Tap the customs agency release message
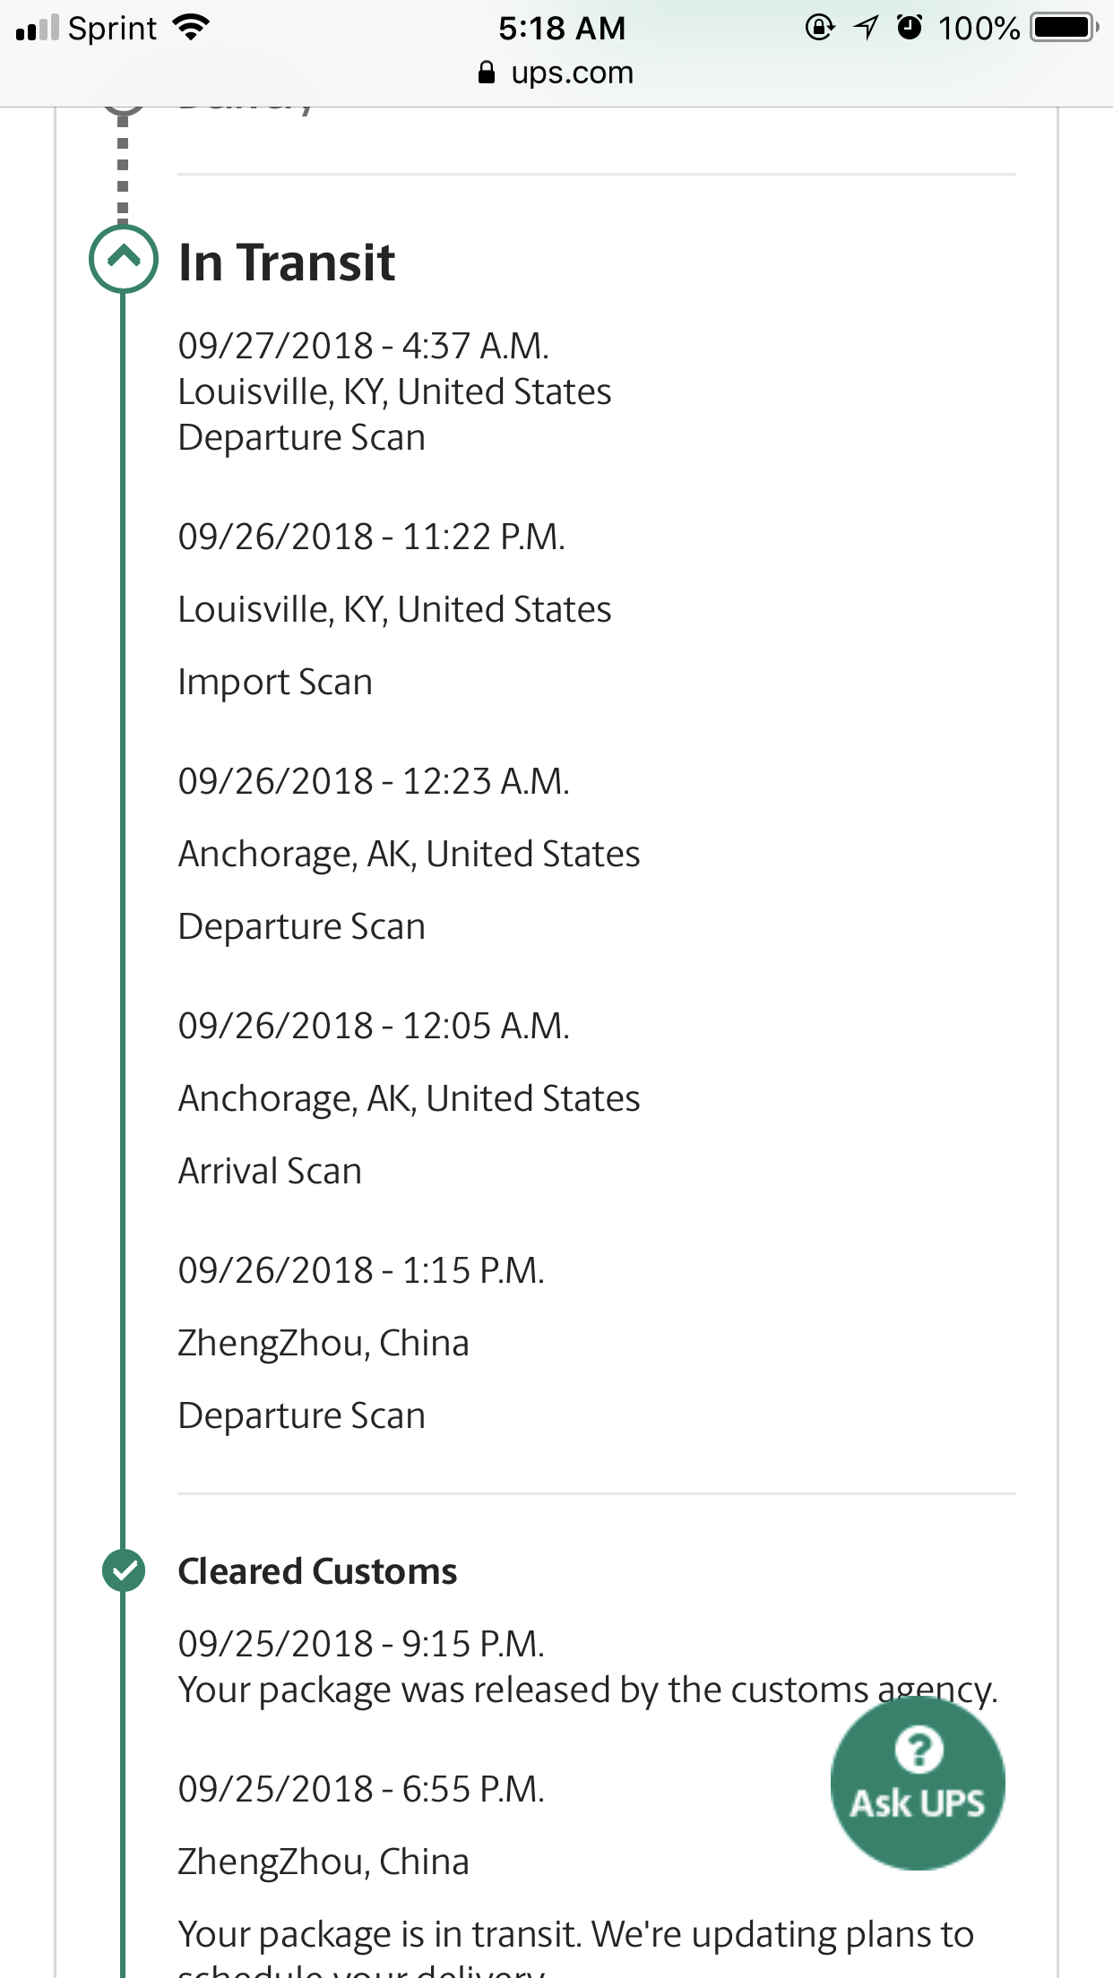Image resolution: width=1113 pixels, height=1978 pixels. click(588, 1690)
